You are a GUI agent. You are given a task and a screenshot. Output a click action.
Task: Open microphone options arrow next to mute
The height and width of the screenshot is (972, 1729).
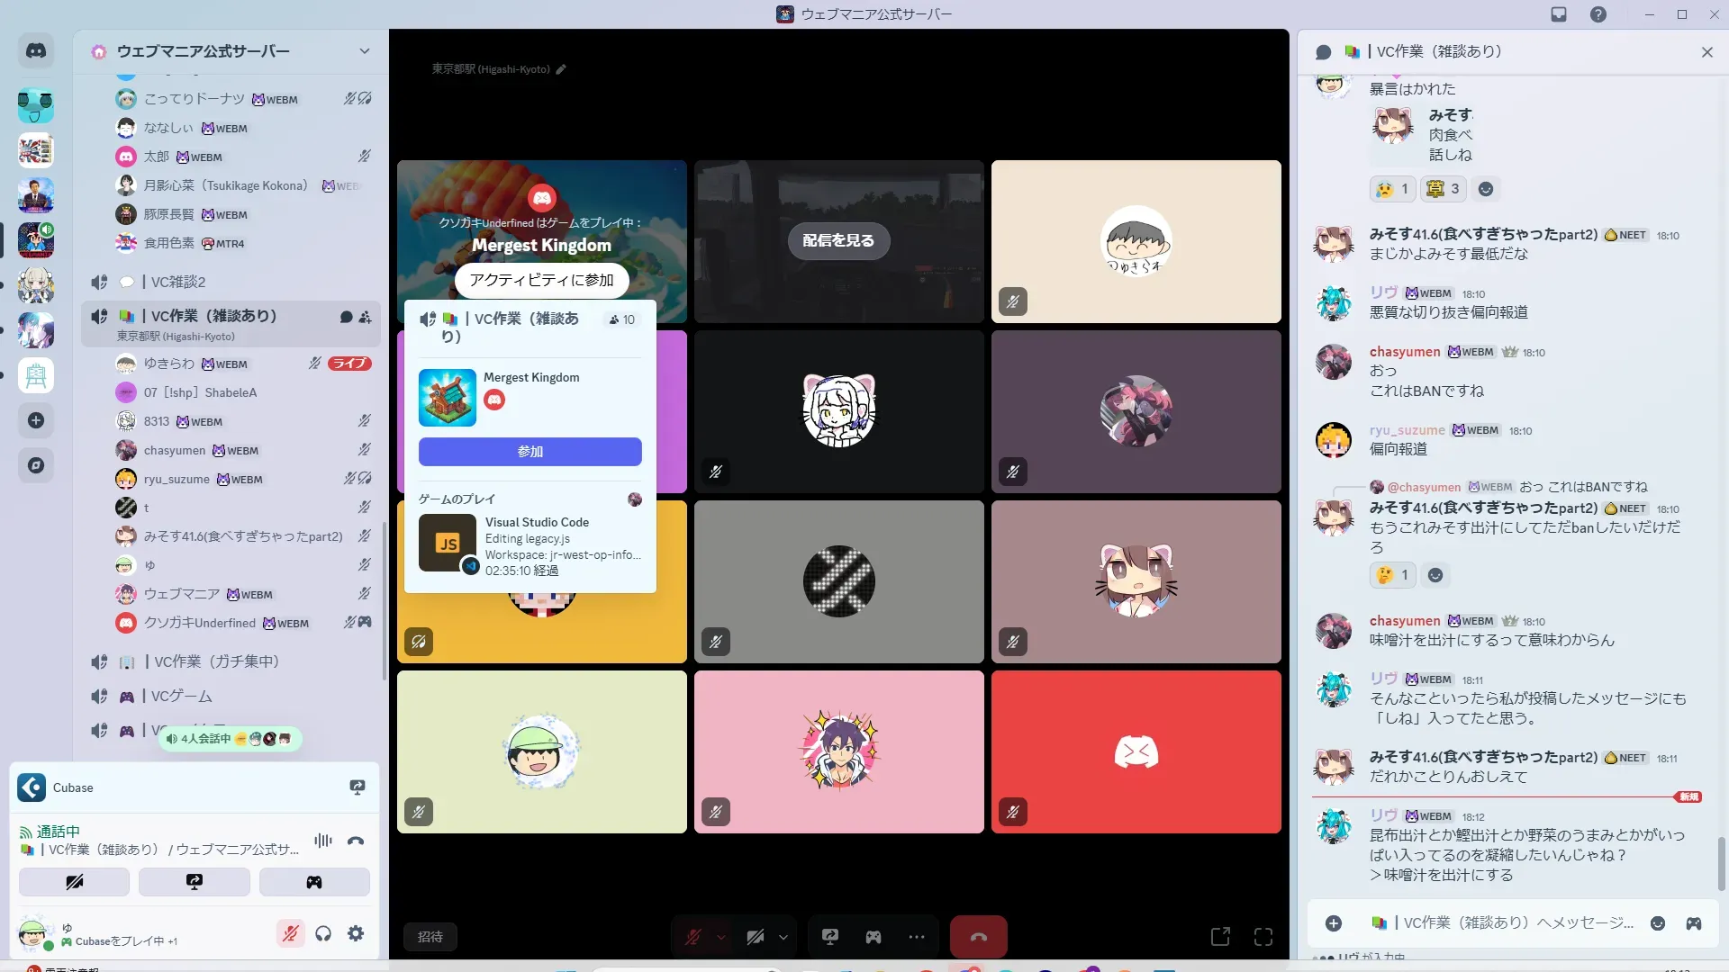tap(721, 937)
